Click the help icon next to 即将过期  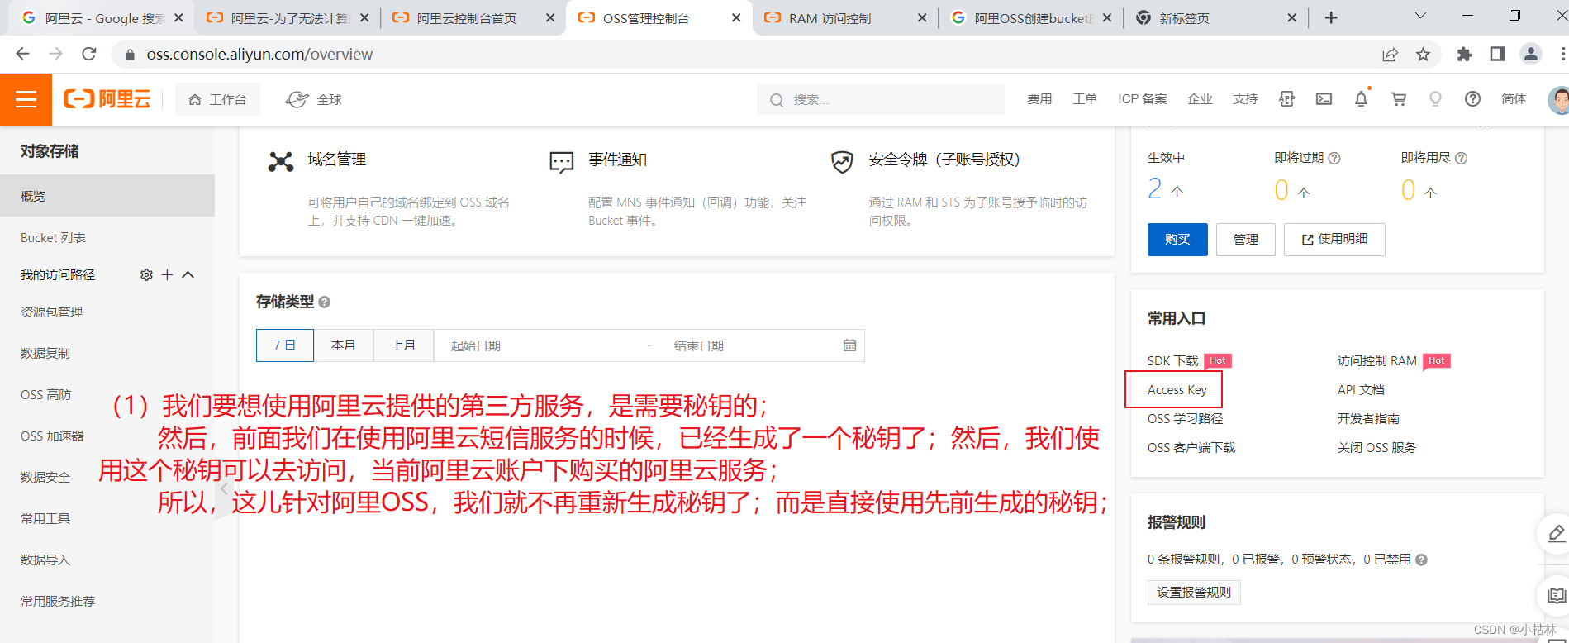point(1334,158)
